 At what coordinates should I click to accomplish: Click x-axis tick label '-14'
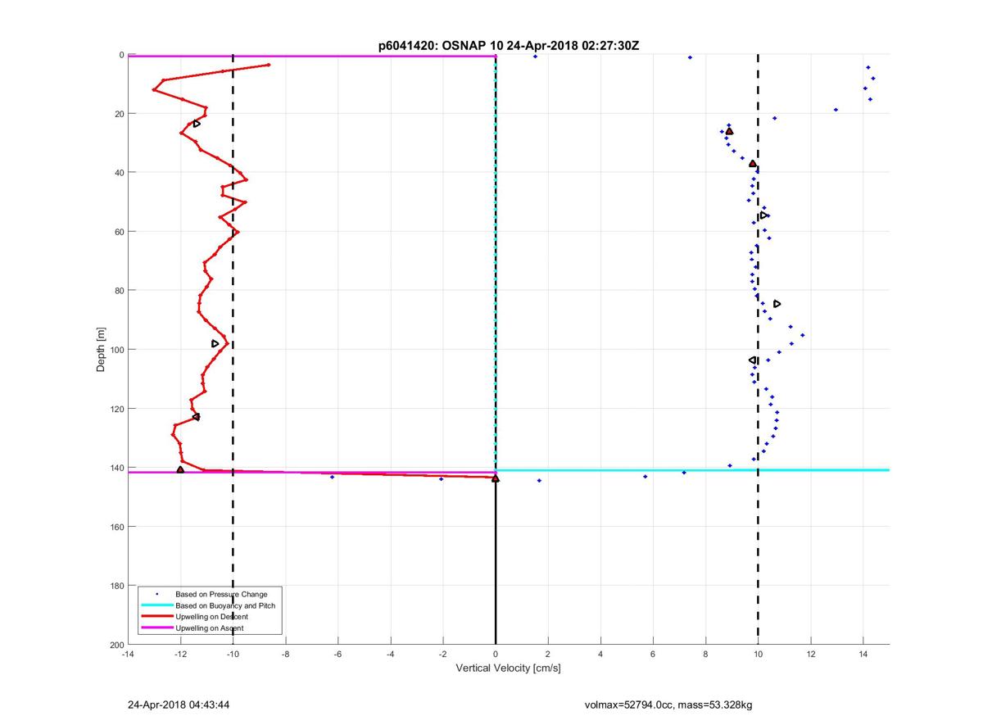[128, 654]
